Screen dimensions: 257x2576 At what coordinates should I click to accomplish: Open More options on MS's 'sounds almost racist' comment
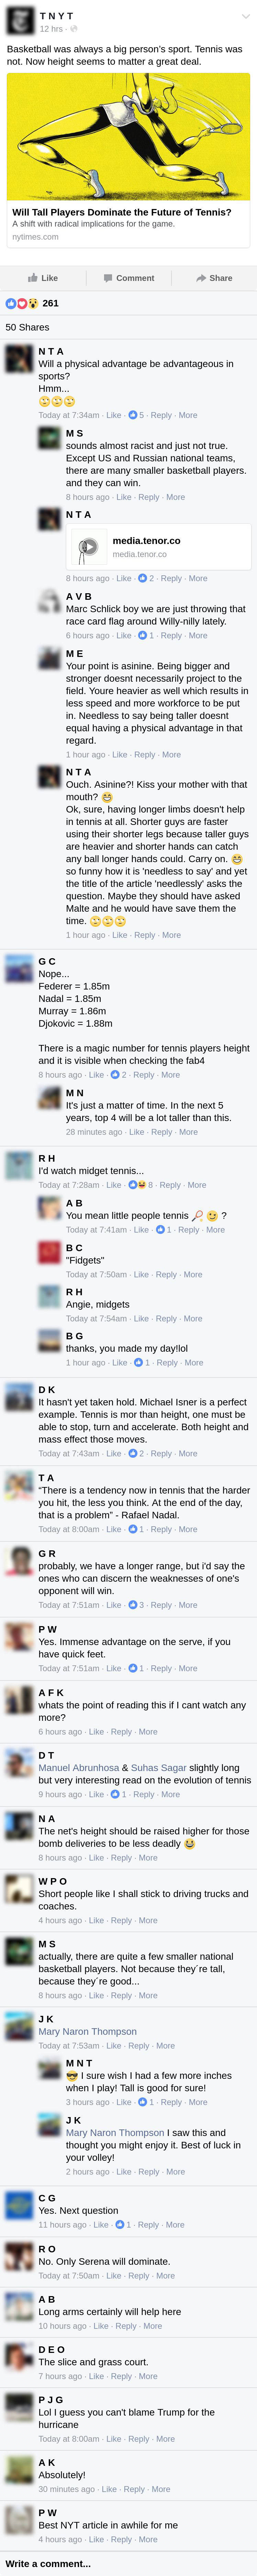(x=175, y=497)
